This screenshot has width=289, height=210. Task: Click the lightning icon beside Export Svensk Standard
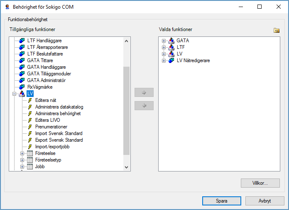[x=30, y=140]
